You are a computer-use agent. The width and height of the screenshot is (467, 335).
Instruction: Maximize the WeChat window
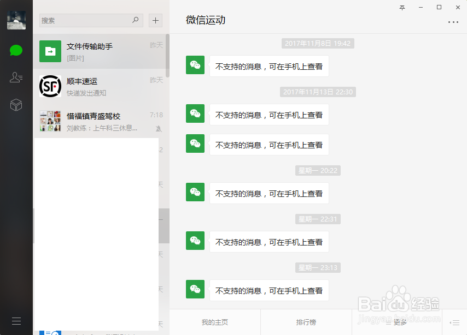(x=439, y=7)
